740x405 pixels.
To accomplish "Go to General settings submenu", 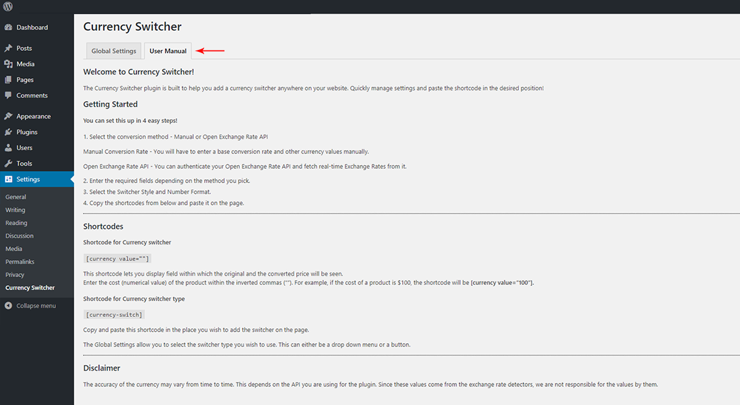I will pos(16,197).
